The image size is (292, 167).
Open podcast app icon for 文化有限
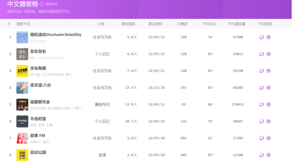tap(269, 71)
